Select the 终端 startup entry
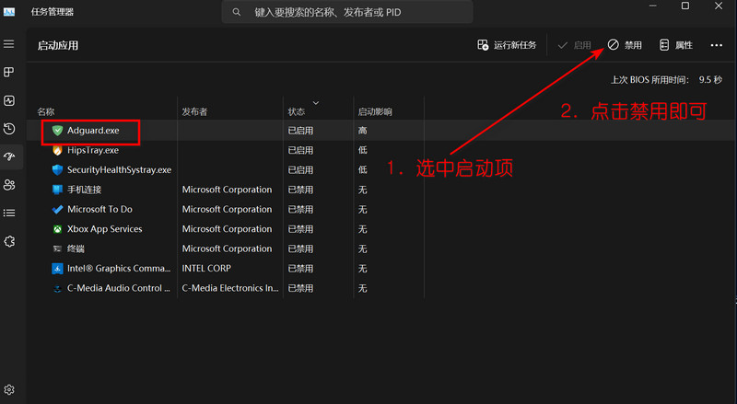737x404 pixels. [76, 249]
